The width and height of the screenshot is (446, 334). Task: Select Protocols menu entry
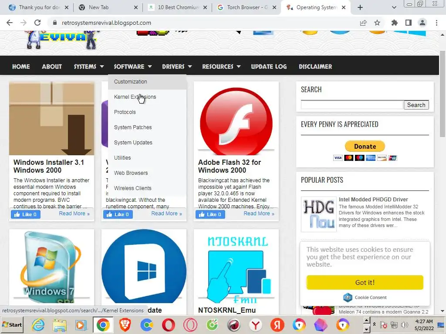point(147,112)
